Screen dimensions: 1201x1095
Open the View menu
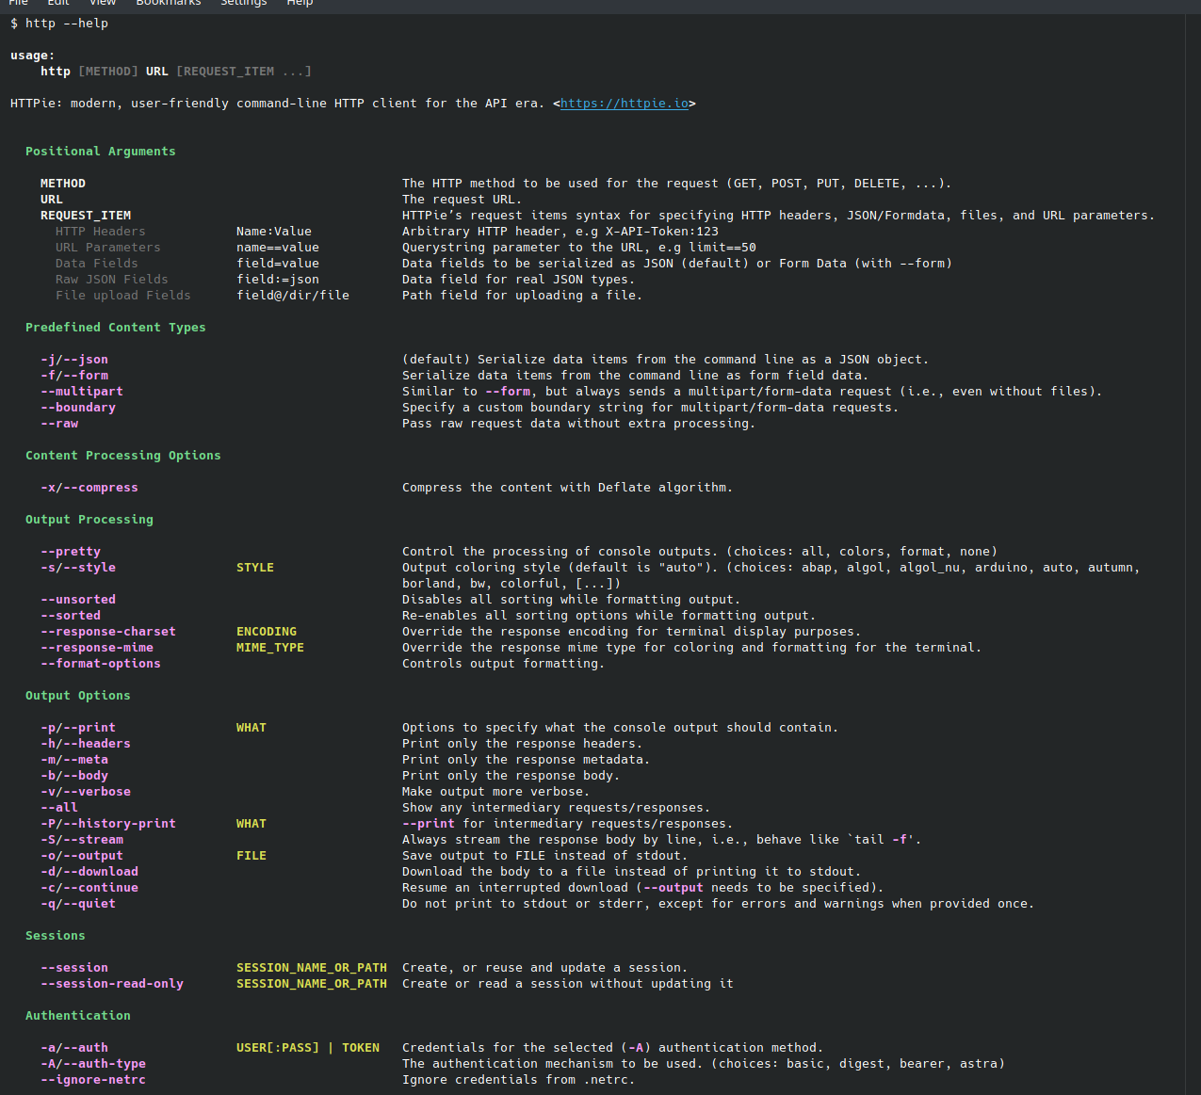(103, 3)
